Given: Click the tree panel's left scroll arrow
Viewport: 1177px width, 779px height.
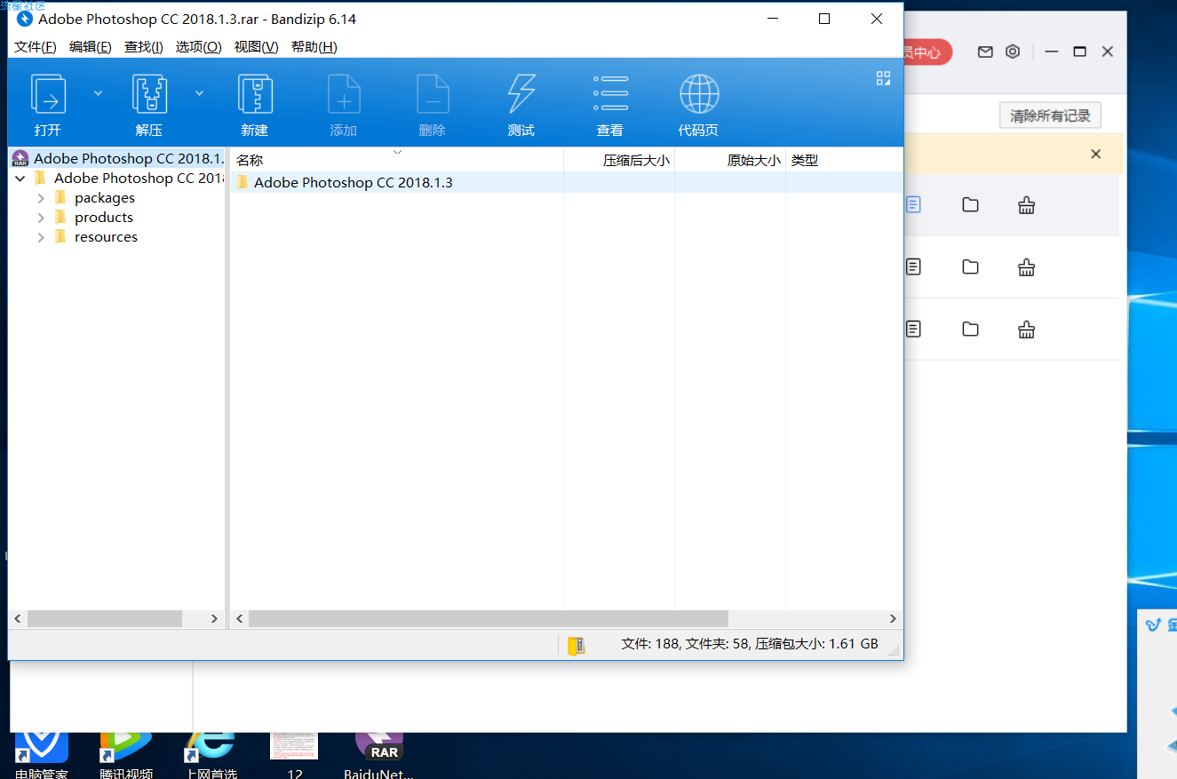Looking at the screenshot, I should (18, 618).
